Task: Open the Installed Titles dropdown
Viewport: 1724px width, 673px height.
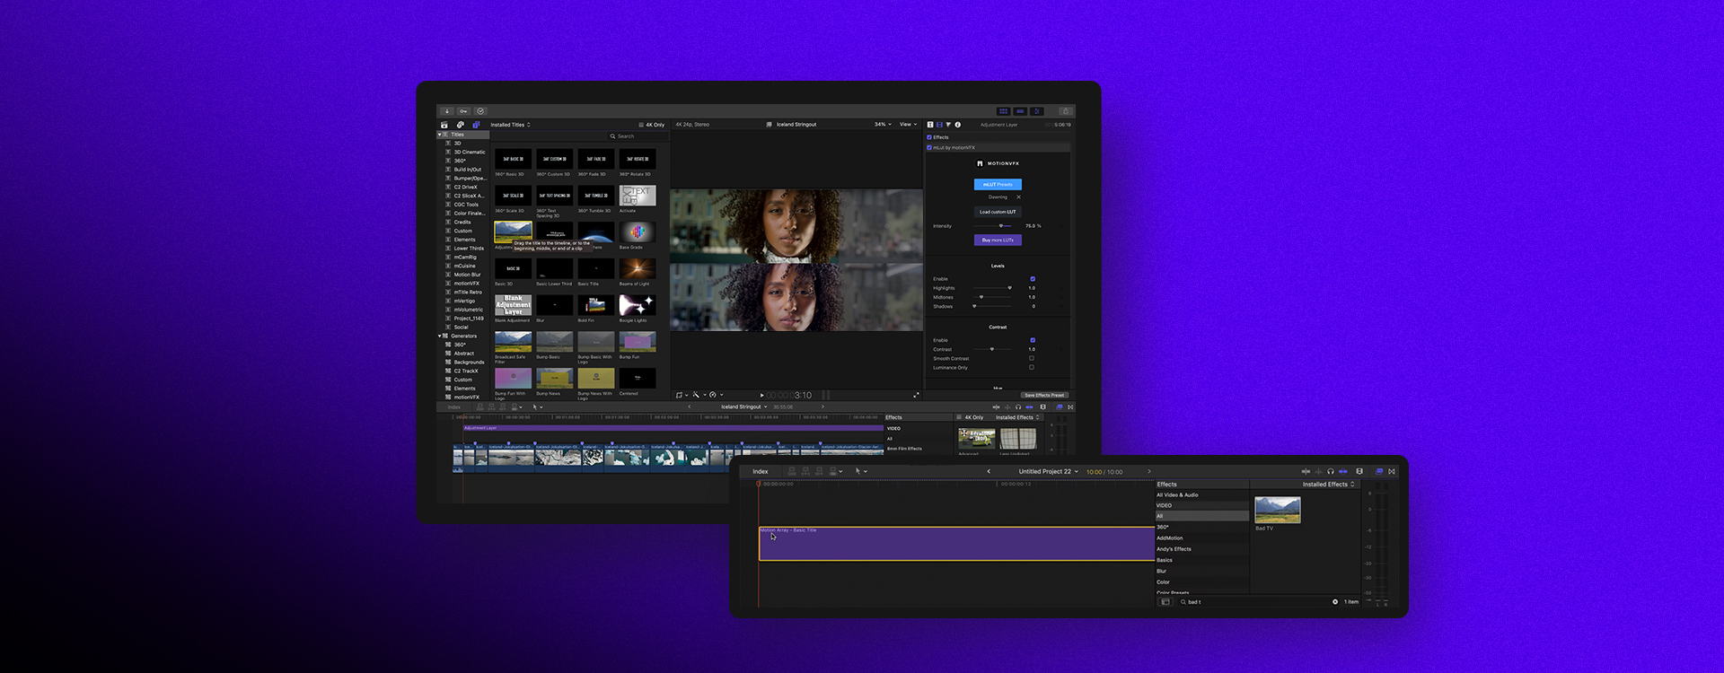Action: (x=510, y=125)
